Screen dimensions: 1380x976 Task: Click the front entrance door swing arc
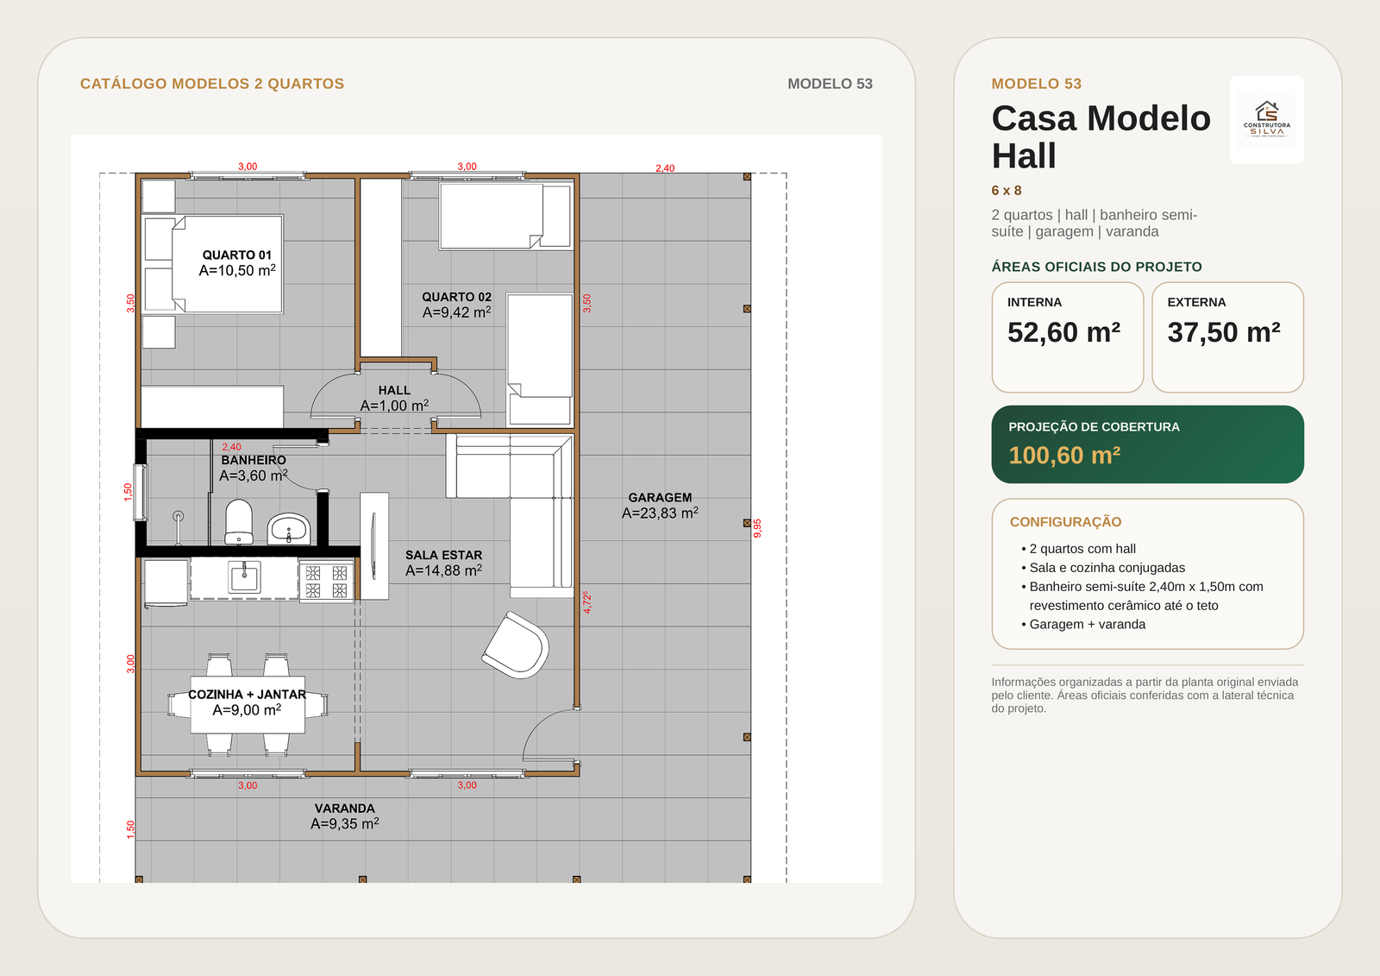(x=549, y=734)
